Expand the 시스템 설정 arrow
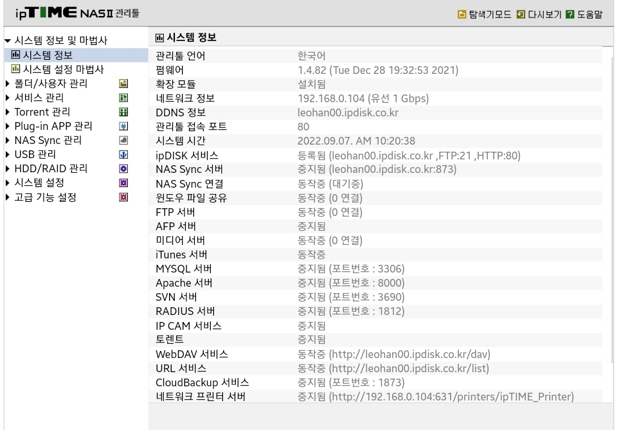 pyautogui.click(x=7, y=183)
